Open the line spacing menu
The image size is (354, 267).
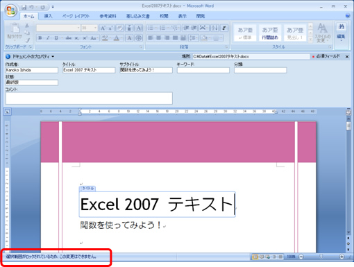pos(194,37)
